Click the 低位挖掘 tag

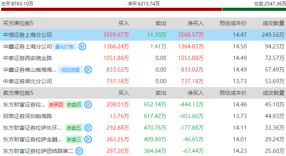[70, 70]
